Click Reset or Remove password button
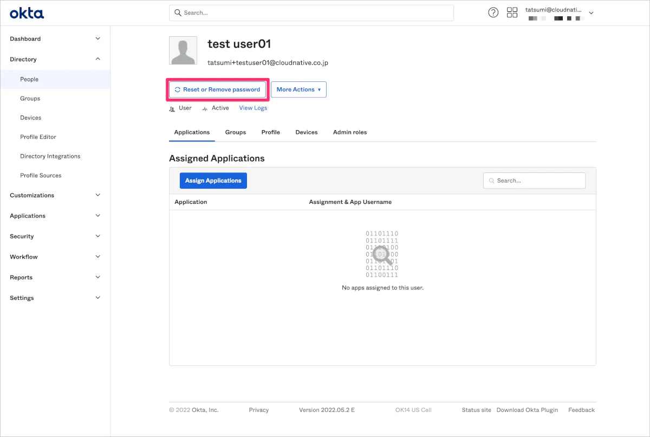Screen dimensions: 650x437 pyautogui.click(x=217, y=89)
